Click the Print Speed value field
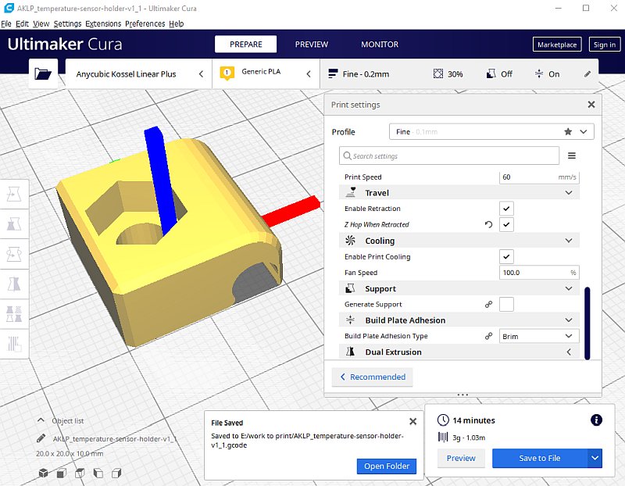This screenshot has width=625, height=486. (539, 177)
